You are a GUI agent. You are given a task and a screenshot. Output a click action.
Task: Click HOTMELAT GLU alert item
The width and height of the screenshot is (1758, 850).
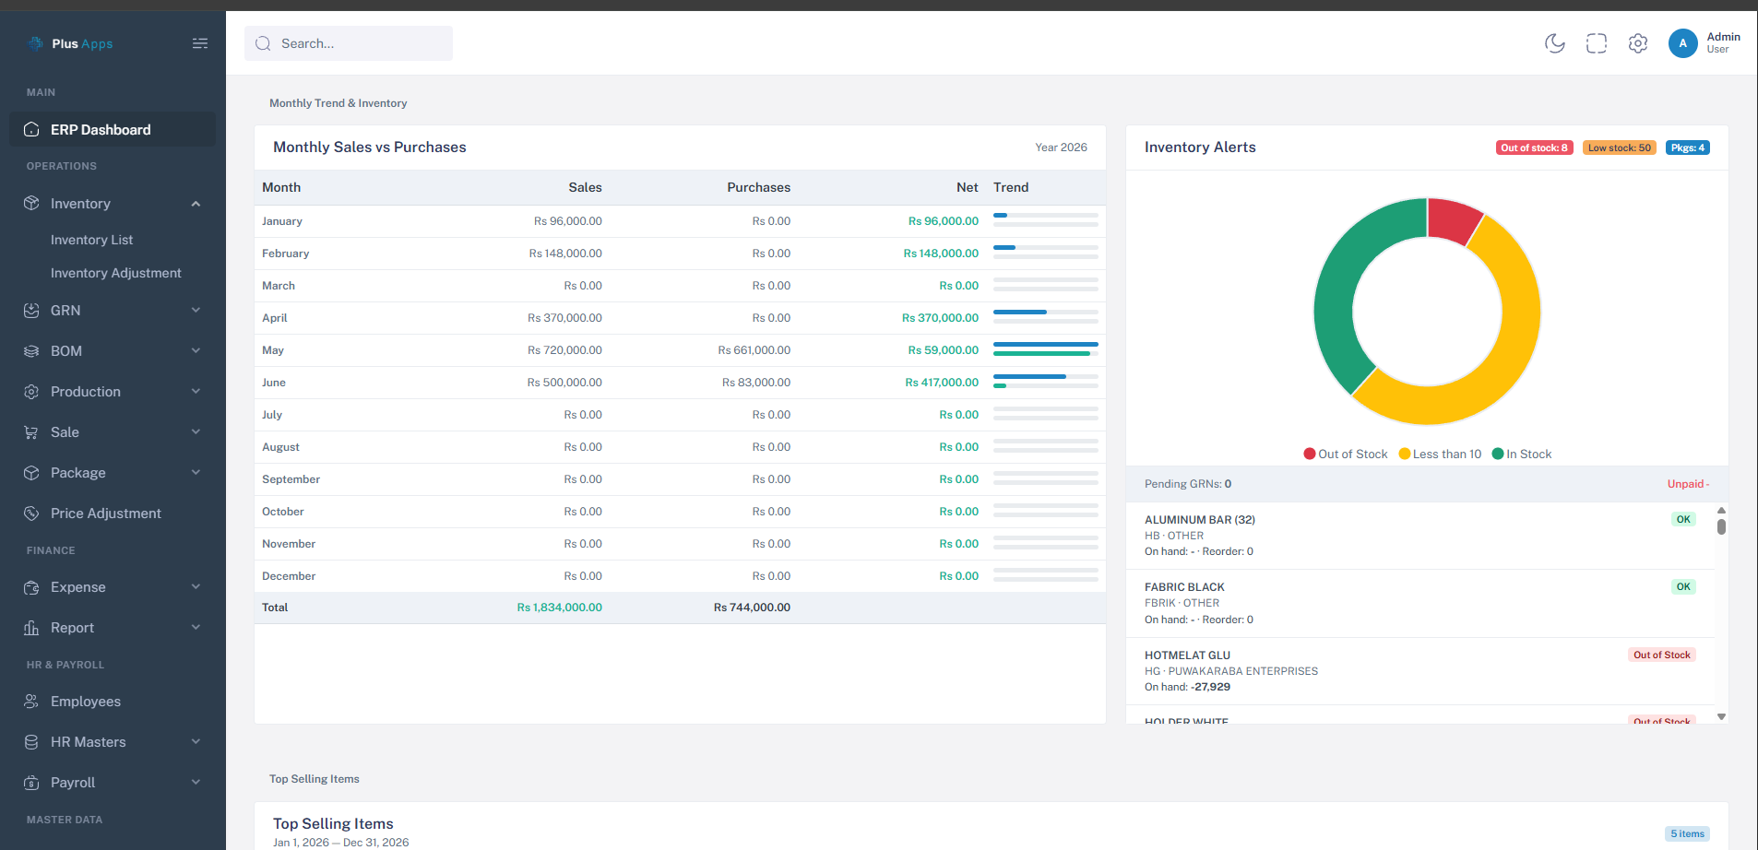1420,671
